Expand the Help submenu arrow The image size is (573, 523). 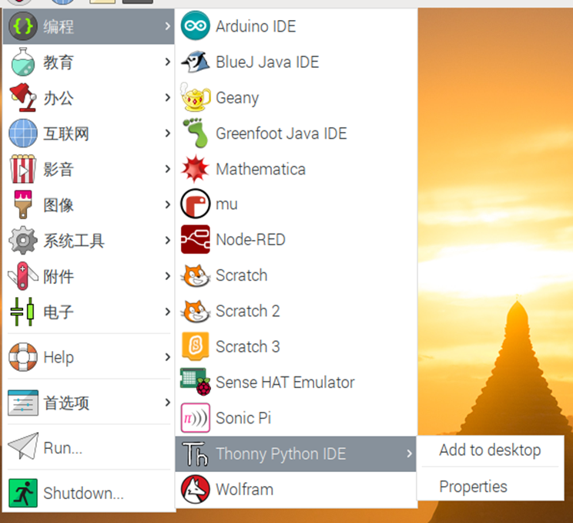click(x=167, y=357)
